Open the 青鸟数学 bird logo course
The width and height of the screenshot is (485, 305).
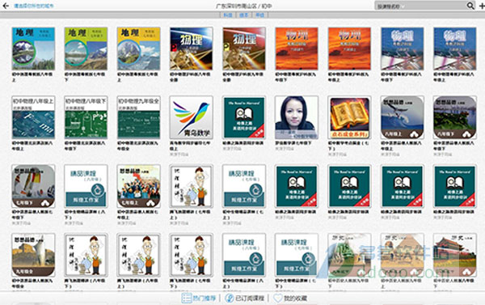[x=191, y=117]
